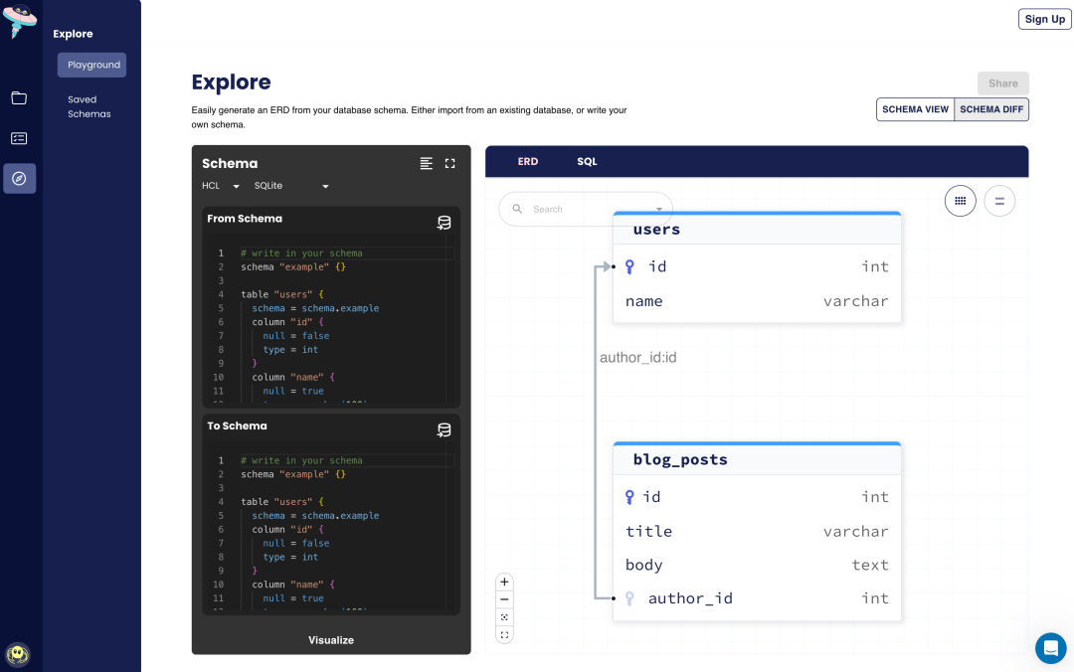Click the Share button
Screen dimensions: 1074x672
[1002, 84]
